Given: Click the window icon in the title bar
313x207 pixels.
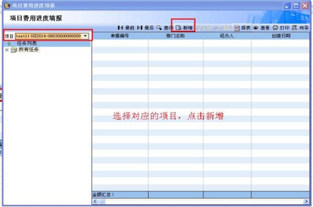Looking at the screenshot, I should tap(7, 6).
